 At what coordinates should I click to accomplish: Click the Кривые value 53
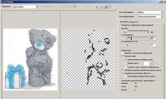[x=136, y=83]
